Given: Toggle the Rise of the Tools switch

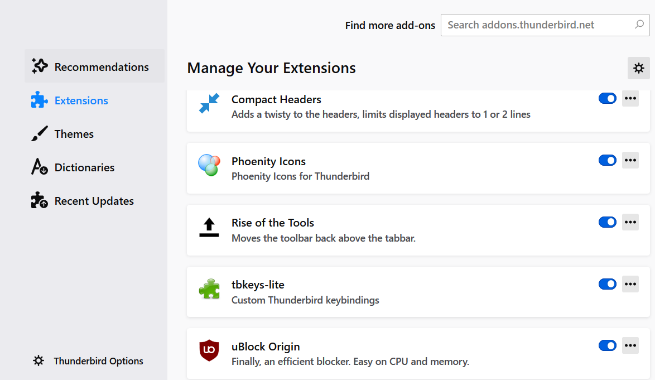Looking at the screenshot, I should (x=607, y=222).
